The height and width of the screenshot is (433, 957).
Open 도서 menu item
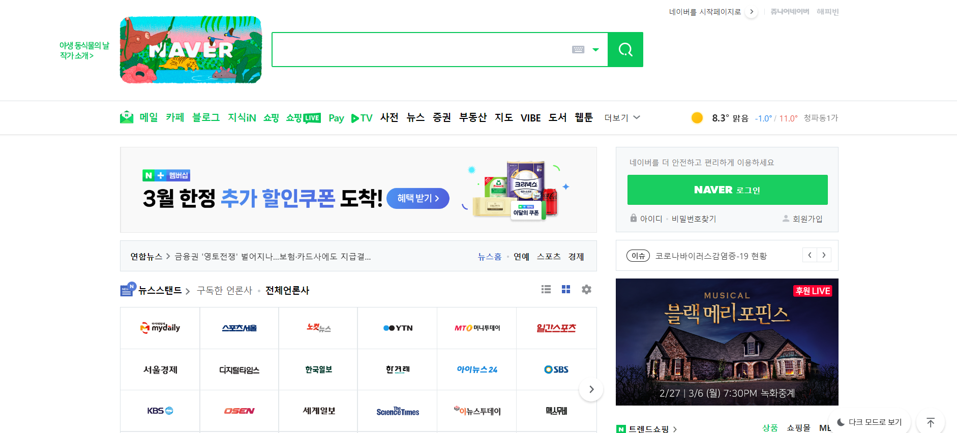[x=557, y=117]
